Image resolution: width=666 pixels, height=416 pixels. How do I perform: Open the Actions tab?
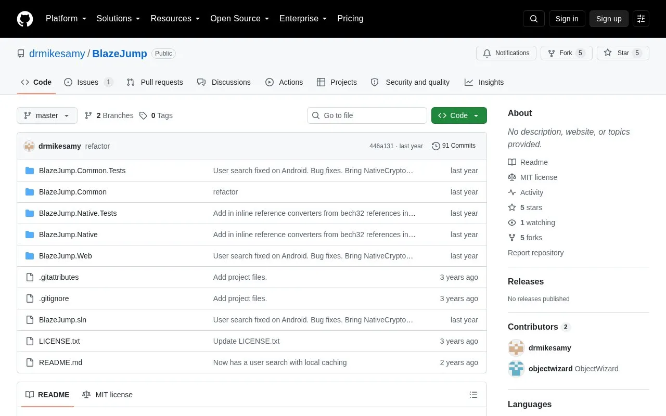[x=284, y=82]
